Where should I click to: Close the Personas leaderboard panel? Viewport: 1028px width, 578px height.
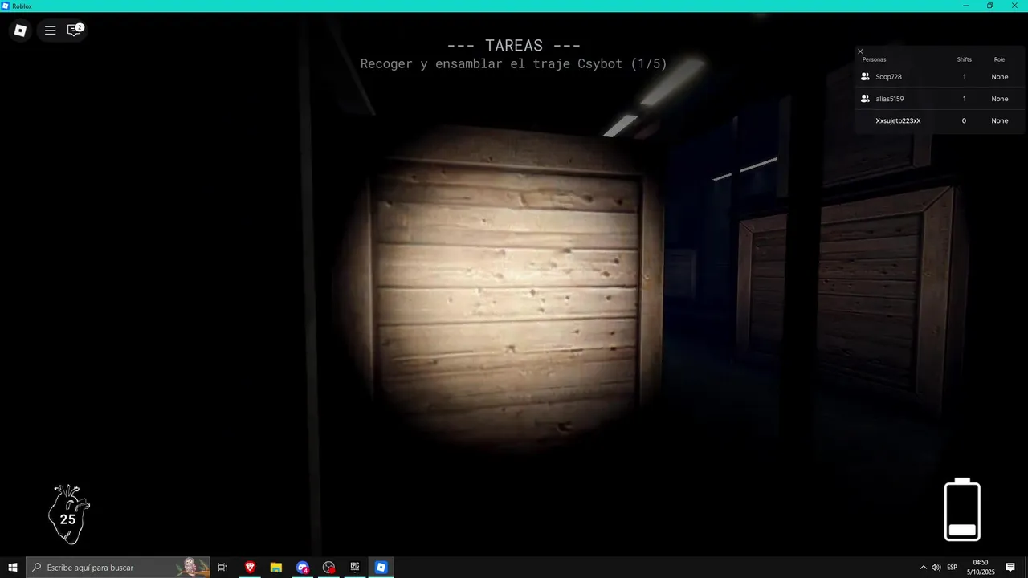tap(860, 51)
